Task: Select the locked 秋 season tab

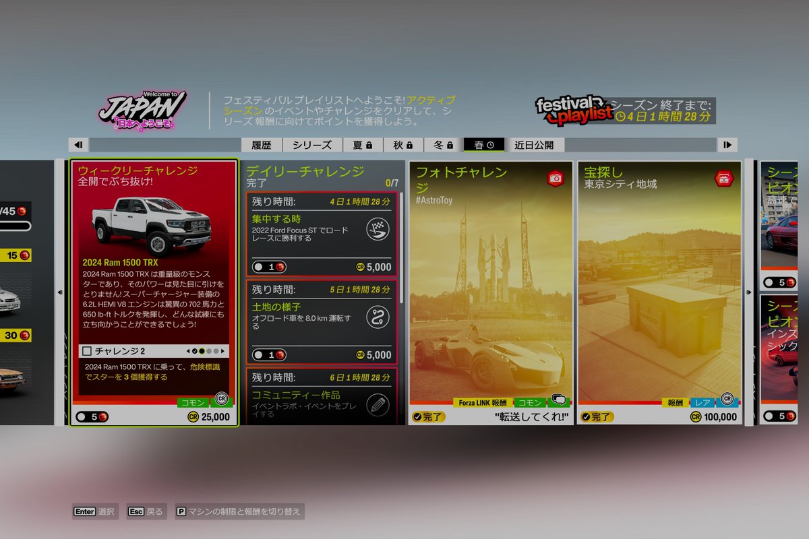Action: (403, 145)
